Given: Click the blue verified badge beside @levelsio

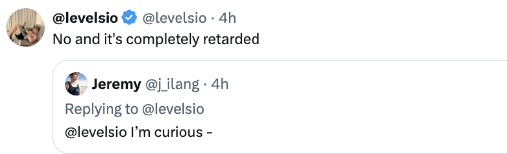Looking at the screenshot, I should [x=130, y=18].
